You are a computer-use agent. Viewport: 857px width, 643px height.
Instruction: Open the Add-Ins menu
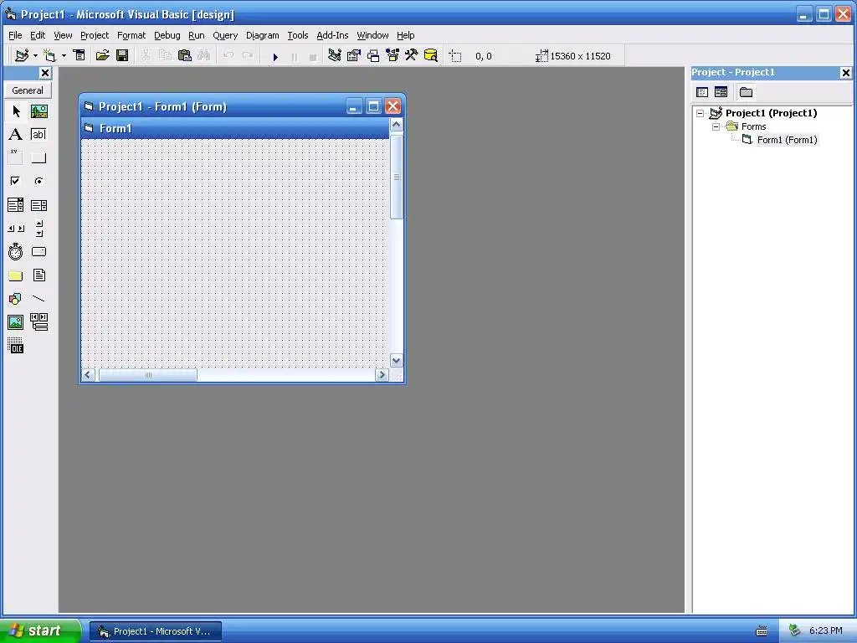[332, 35]
